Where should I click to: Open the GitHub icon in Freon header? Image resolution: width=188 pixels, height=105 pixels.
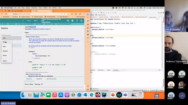(68, 21)
